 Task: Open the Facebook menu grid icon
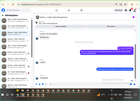tap(126, 10)
